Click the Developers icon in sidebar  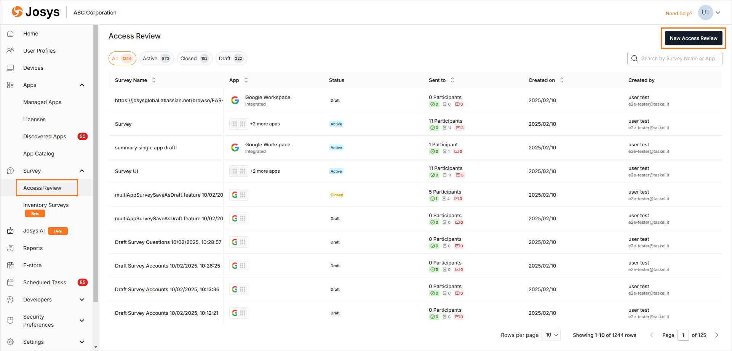pyautogui.click(x=10, y=300)
